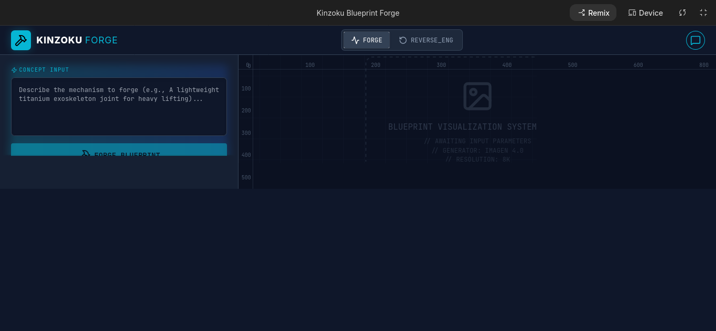Click the REVERSE_ENG rotate icon
The height and width of the screenshot is (331, 716).
point(403,40)
